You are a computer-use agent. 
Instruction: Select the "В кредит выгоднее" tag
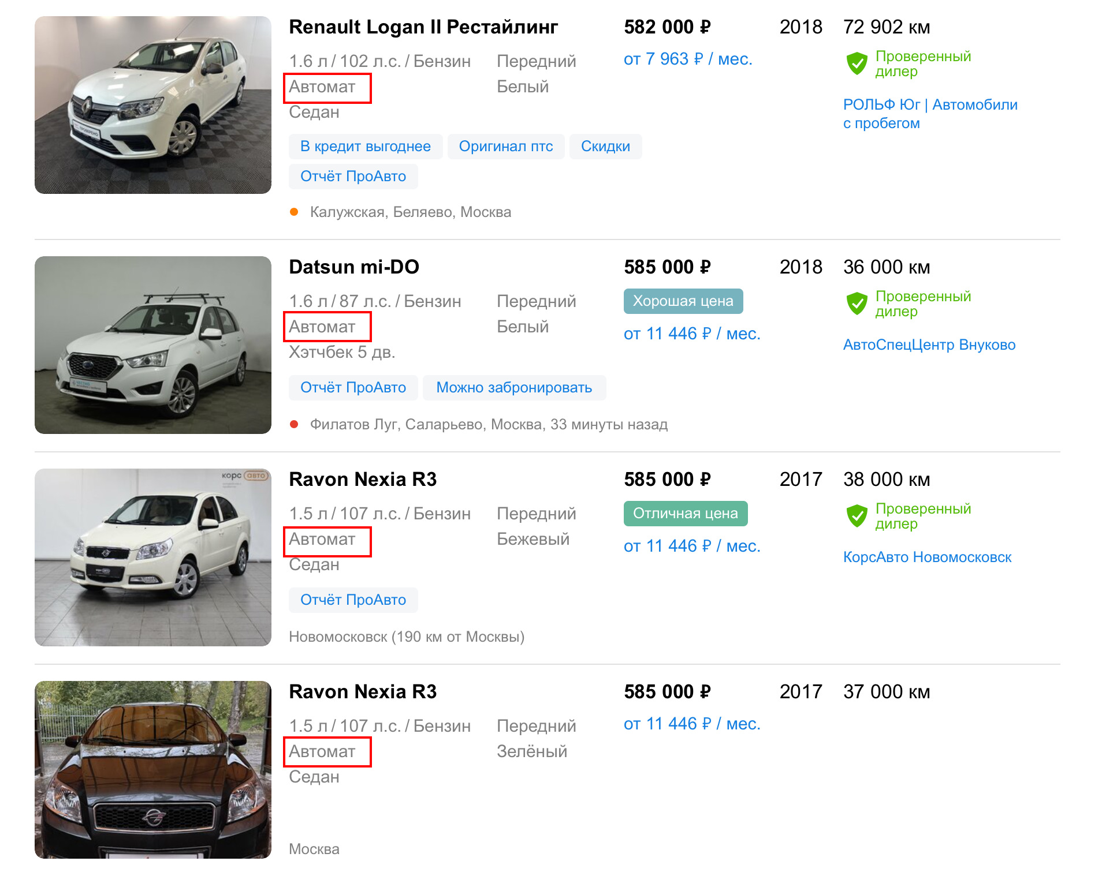tap(365, 147)
